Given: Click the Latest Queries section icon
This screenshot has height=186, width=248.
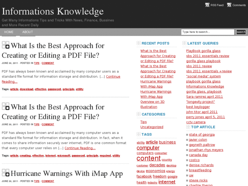Looking at the screenshot, I should (x=184, y=43).
